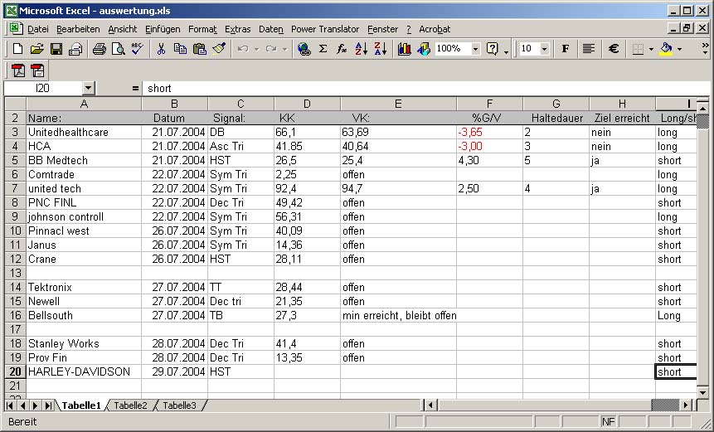Click the AutoSum sigma icon
This screenshot has width=714, height=432.
coord(323,49)
